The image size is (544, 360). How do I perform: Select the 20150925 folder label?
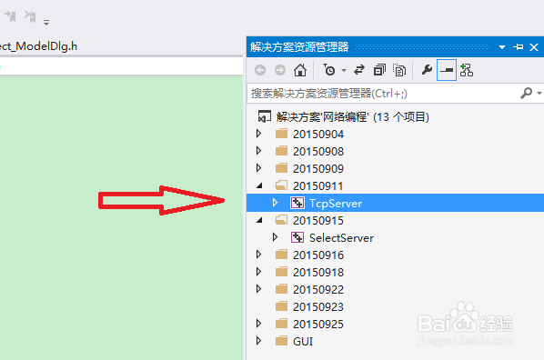point(318,325)
